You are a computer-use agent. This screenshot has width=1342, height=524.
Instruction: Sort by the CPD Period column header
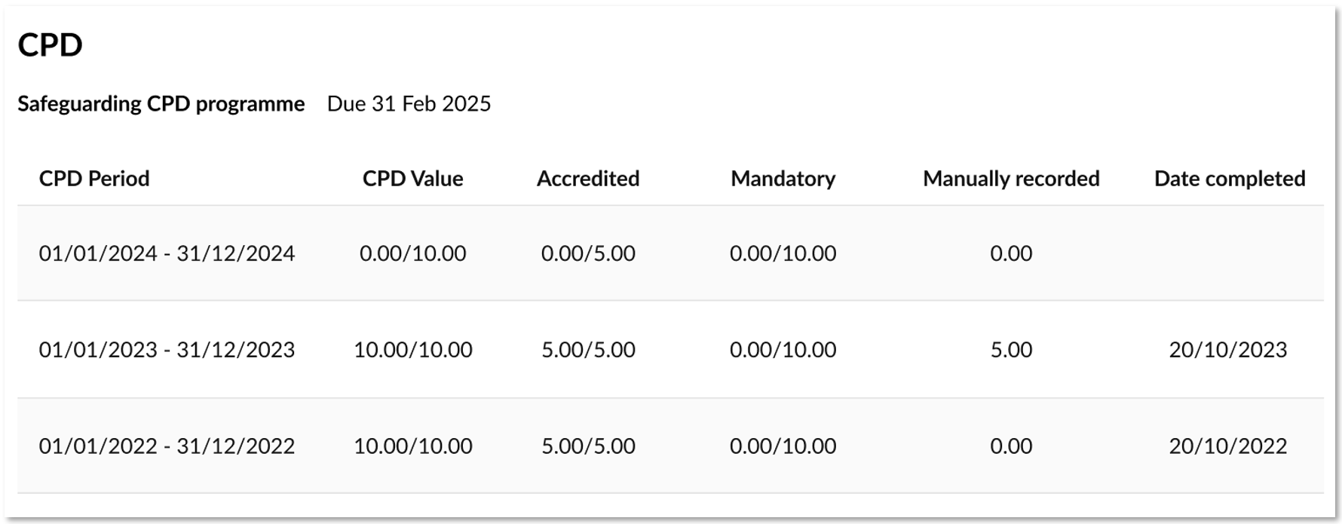[x=94, y=179]
